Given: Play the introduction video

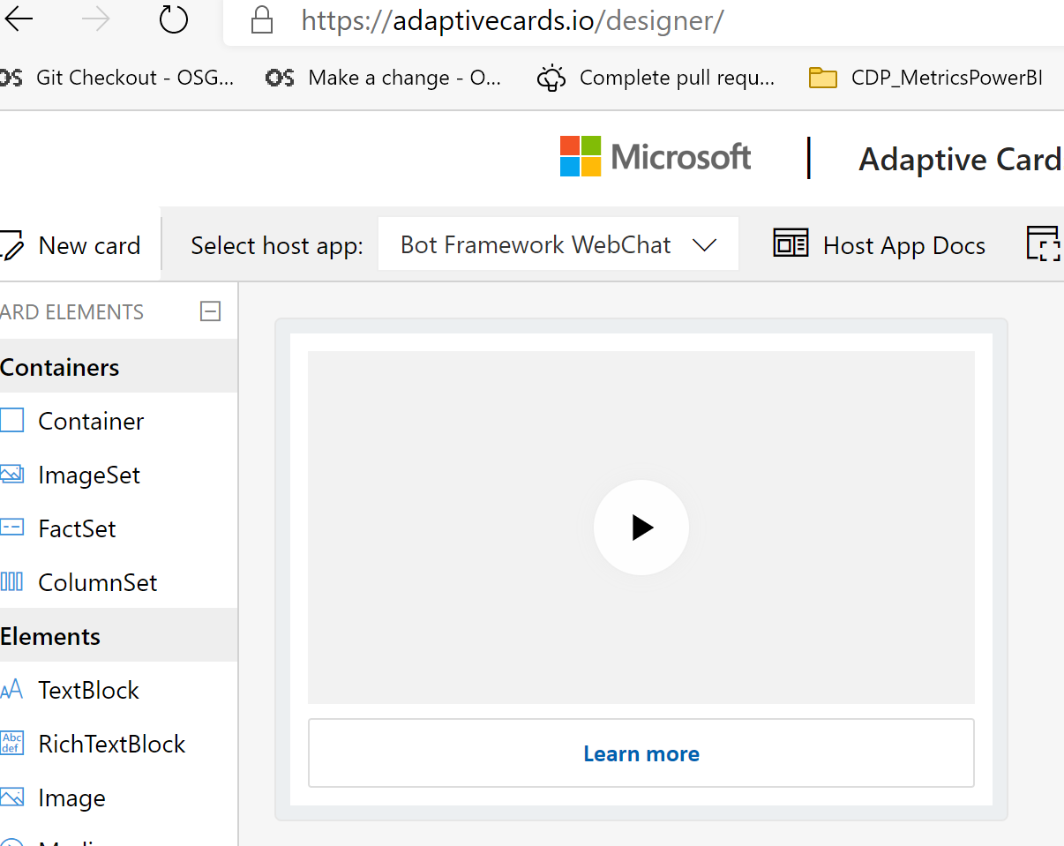Looking at the screenshot, I should 641,528.
